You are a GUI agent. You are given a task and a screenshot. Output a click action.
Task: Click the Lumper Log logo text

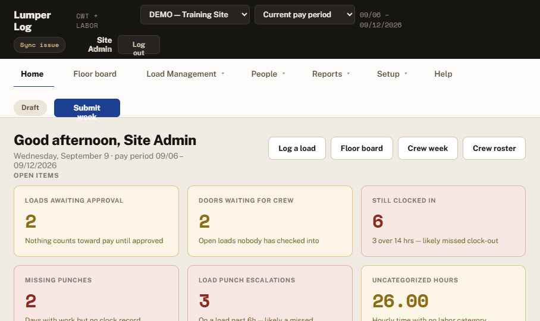(x=32, y=21)
